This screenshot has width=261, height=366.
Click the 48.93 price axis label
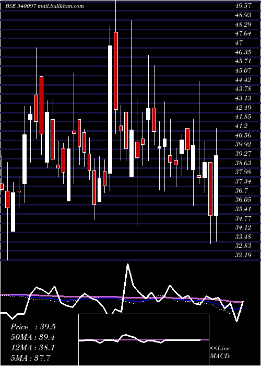pyautogui.click(x=243, y=15)
